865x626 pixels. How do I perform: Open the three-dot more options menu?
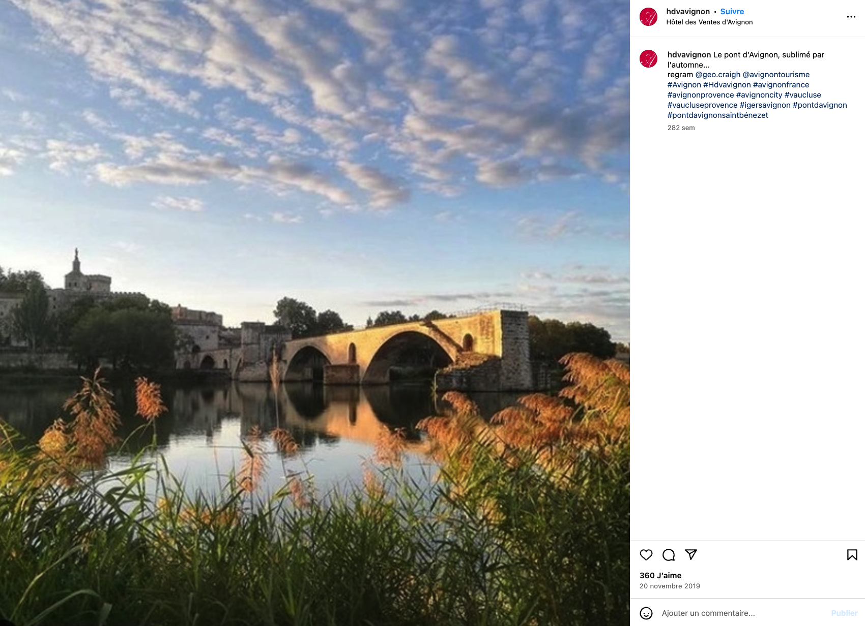pyautogui.click(x=851, y=17)
